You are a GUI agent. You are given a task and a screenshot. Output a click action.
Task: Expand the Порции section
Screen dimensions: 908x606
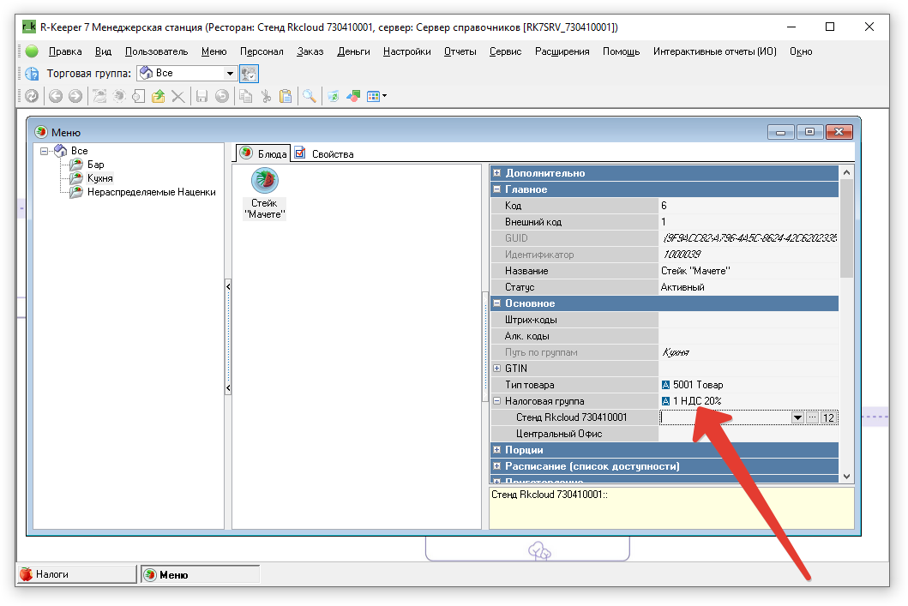click(496, 450)
